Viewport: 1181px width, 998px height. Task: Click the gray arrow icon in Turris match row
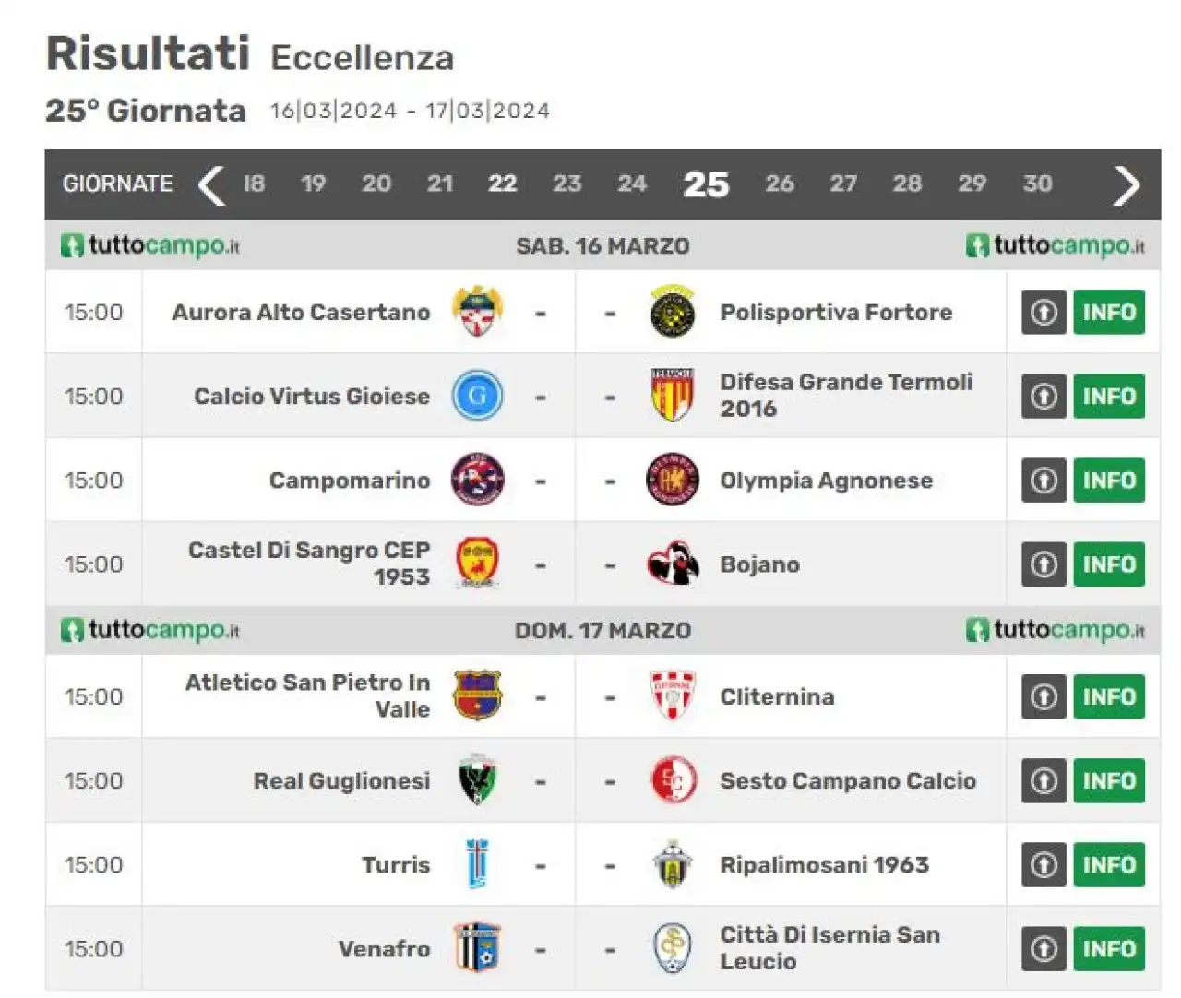tap(1044, 865)
